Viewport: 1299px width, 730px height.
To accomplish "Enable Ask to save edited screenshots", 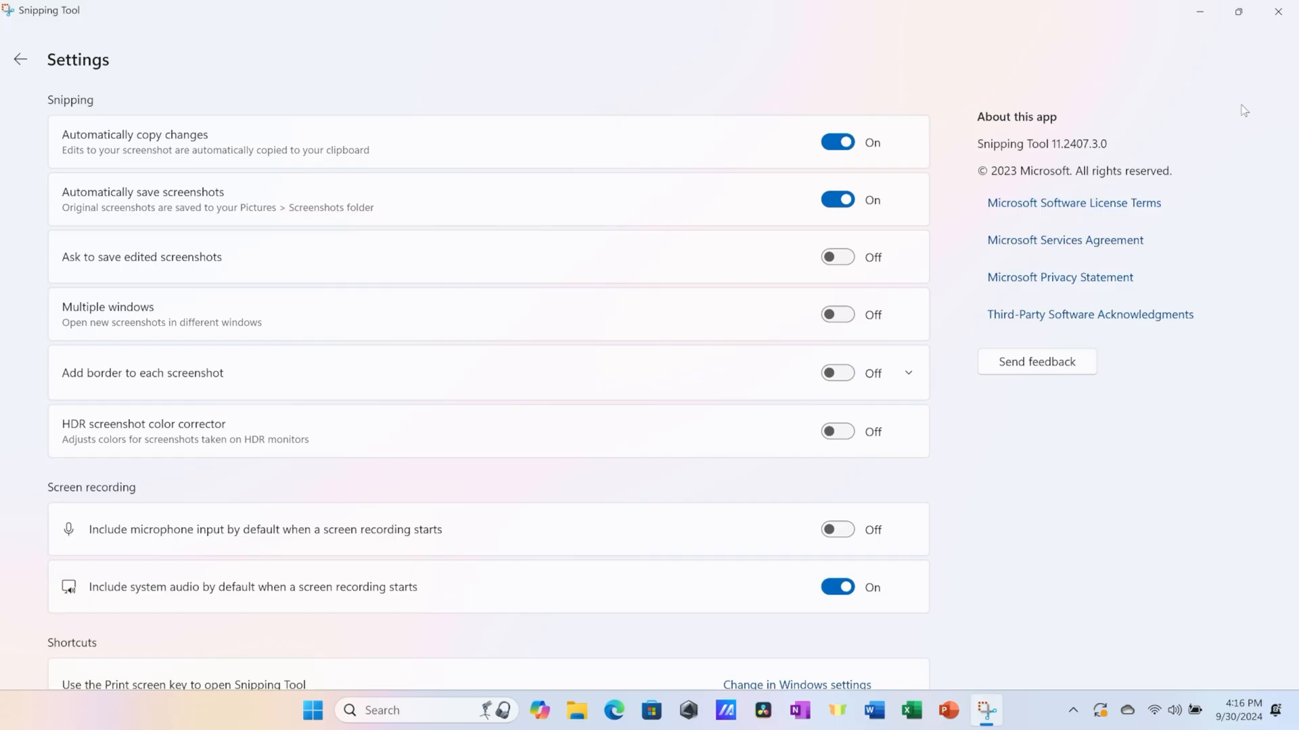I will coord(838,256).
